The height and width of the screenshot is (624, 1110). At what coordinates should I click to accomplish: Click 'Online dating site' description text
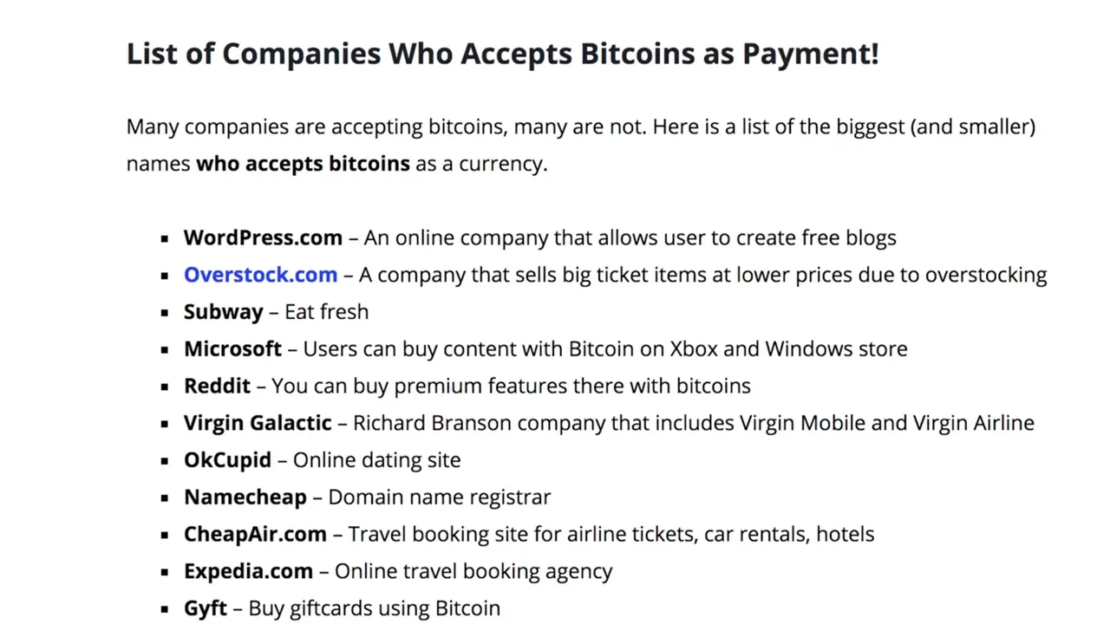(x=376, y=460)
